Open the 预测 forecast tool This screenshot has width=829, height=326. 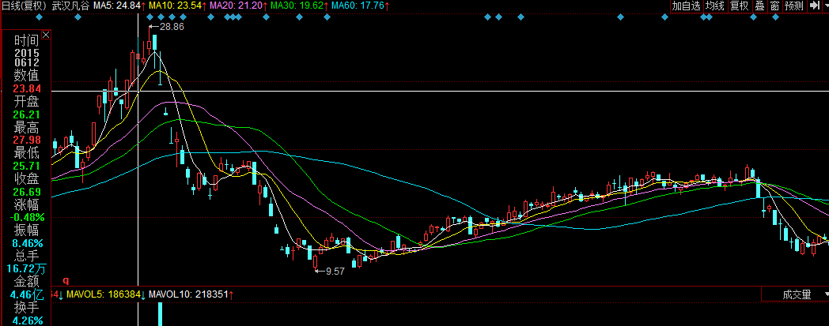click(793, 6)
